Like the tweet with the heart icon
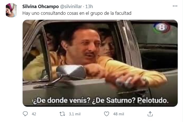183x122 pixels. [106, 114]
